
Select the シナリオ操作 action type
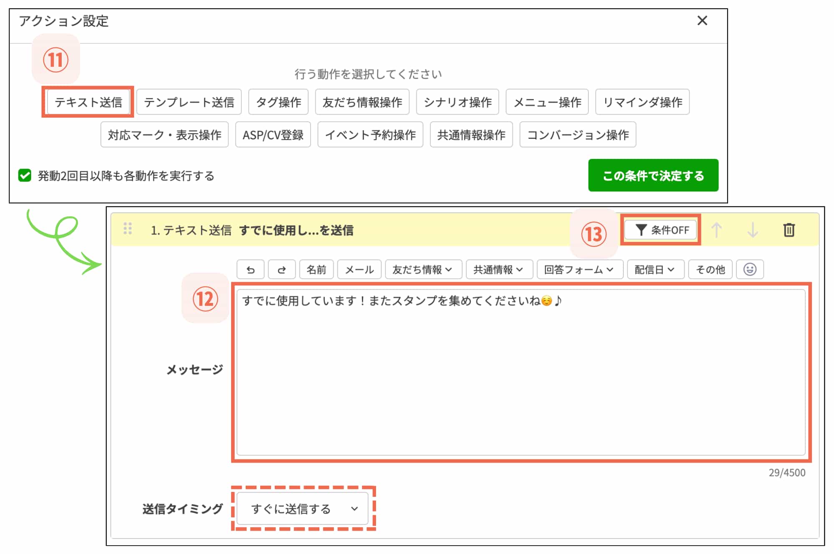pyautogui.click(x=457, y=101)
